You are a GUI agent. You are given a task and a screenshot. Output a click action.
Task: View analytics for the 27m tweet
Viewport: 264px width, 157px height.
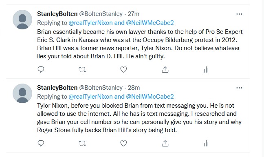coord(206,69)
